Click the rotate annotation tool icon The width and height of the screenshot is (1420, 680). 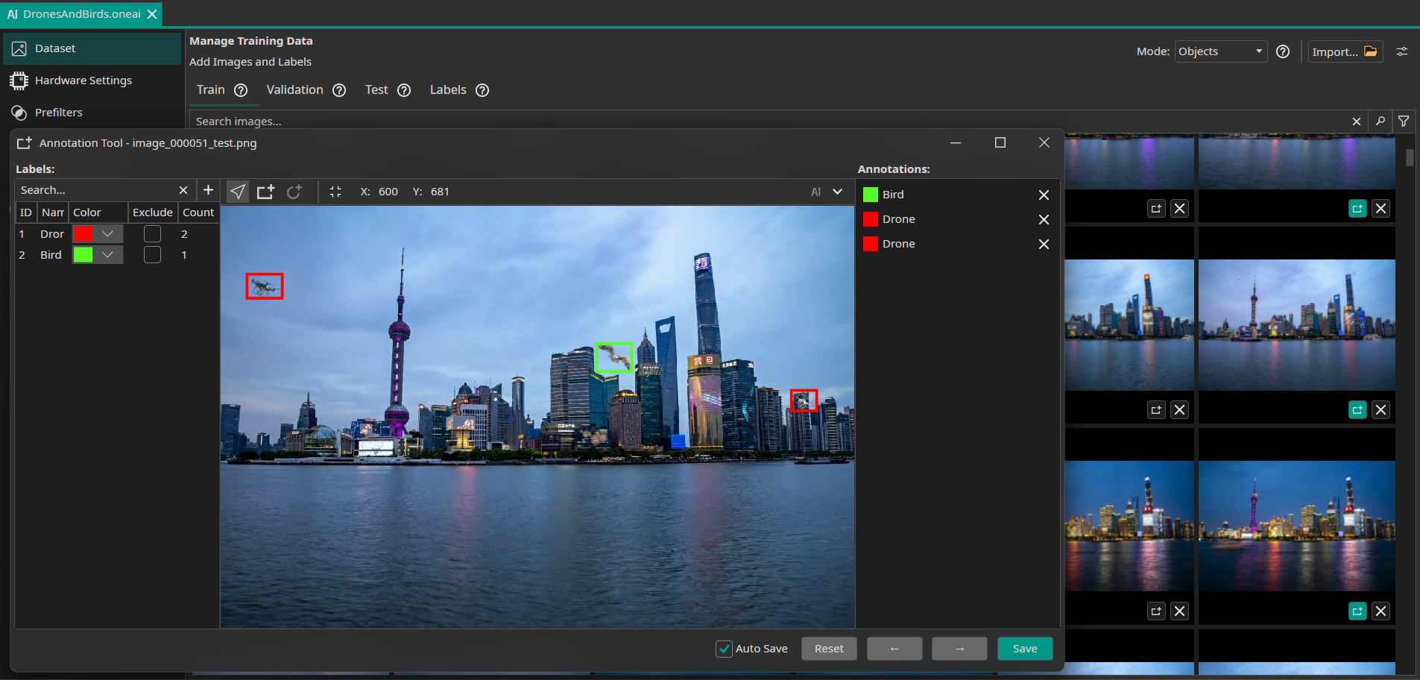294,192
